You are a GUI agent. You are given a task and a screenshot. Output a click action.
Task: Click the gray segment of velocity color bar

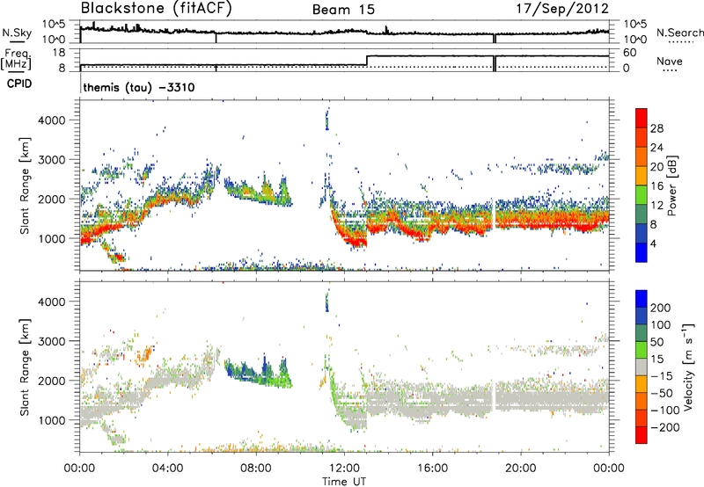(x=642, y=367)
